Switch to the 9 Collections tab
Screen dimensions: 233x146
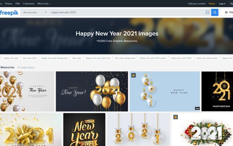tap(26, 67)
